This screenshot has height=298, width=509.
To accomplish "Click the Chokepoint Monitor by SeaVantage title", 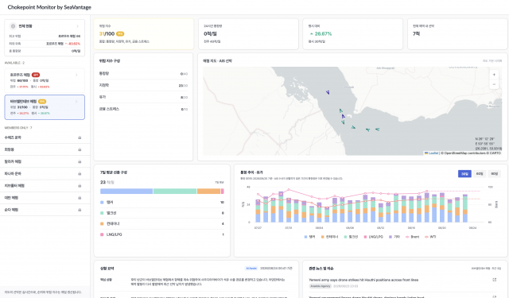I will tap(49, 7).
